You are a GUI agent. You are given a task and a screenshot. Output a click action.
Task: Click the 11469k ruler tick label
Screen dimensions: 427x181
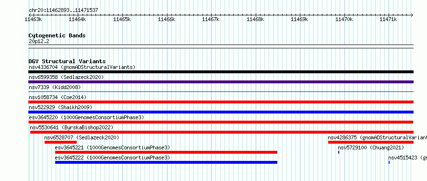coord(299,19)
